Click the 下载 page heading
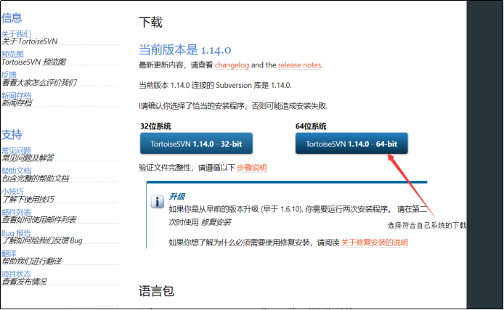 151,23
